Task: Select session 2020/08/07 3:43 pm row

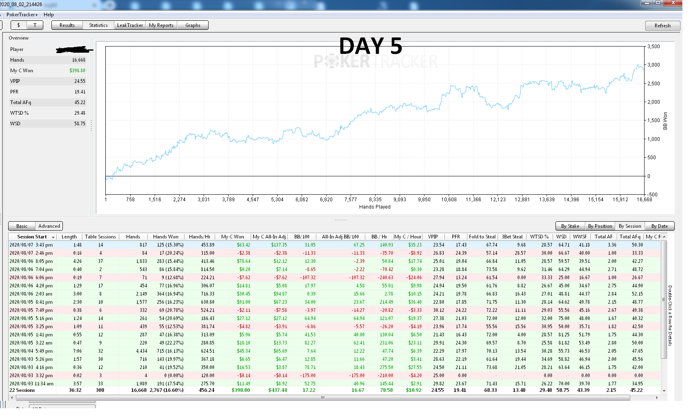Action: (x=334, y=245)
